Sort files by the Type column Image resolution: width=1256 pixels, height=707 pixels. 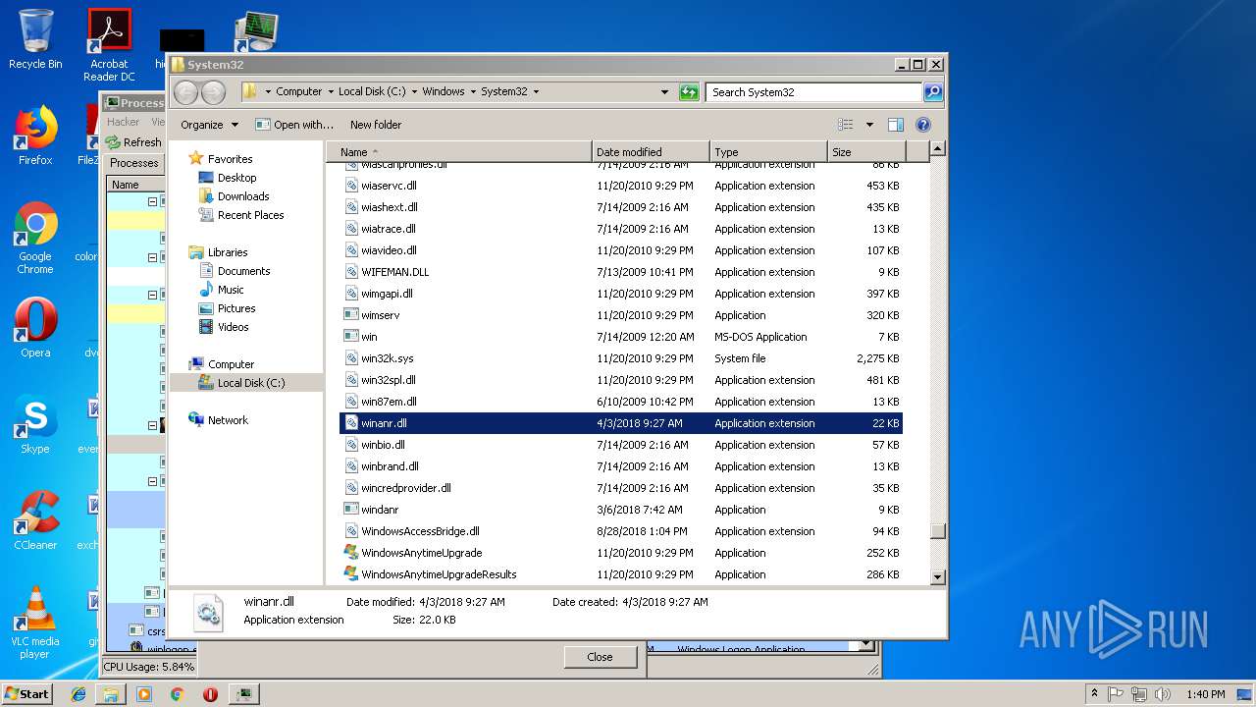pyautogui.click(x=768, y=152)
